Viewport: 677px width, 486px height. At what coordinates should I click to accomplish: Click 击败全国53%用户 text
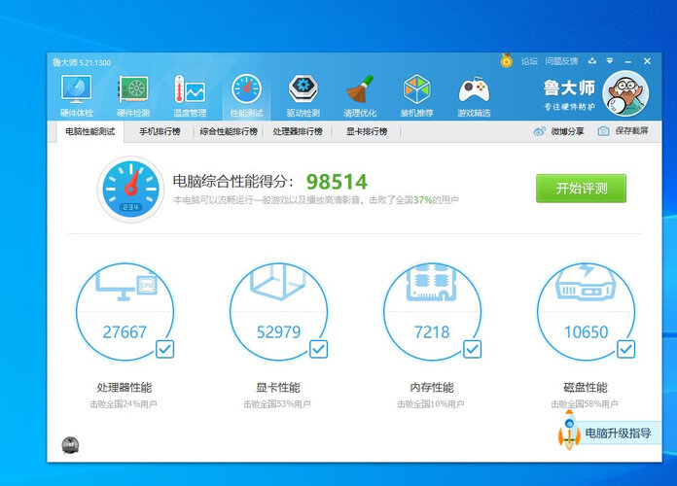pos(277,404)
